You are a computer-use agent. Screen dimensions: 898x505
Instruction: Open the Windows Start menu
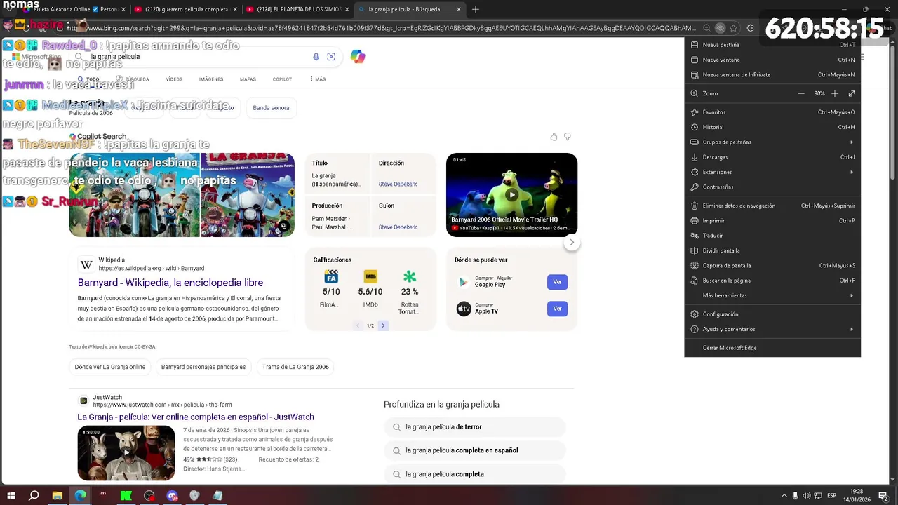11,496
